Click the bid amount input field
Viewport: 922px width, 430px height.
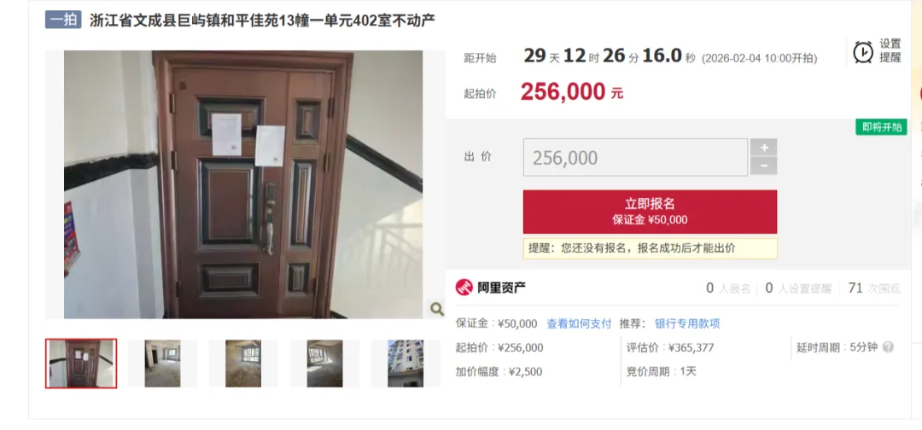tap(636, 158)
